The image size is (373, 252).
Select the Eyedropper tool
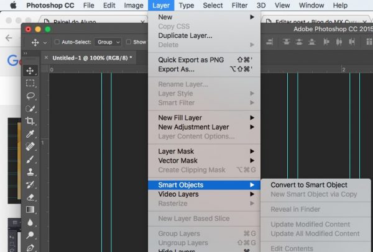30,134
